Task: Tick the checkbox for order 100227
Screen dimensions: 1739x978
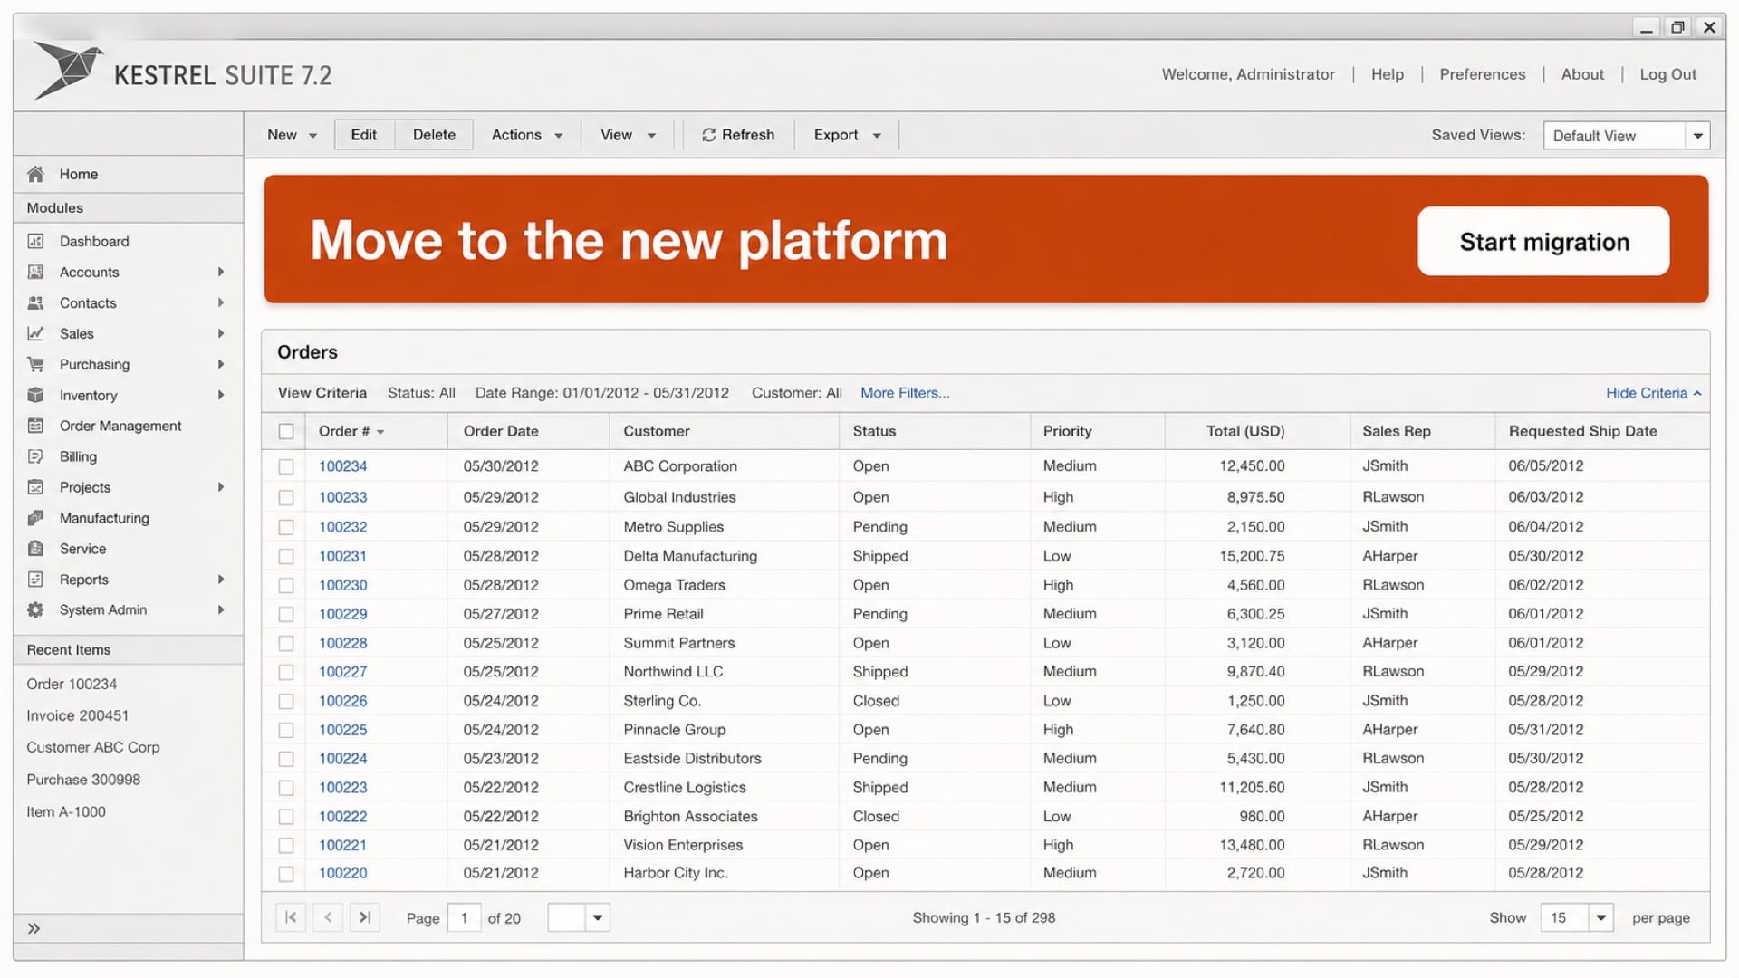Action: 286,672
